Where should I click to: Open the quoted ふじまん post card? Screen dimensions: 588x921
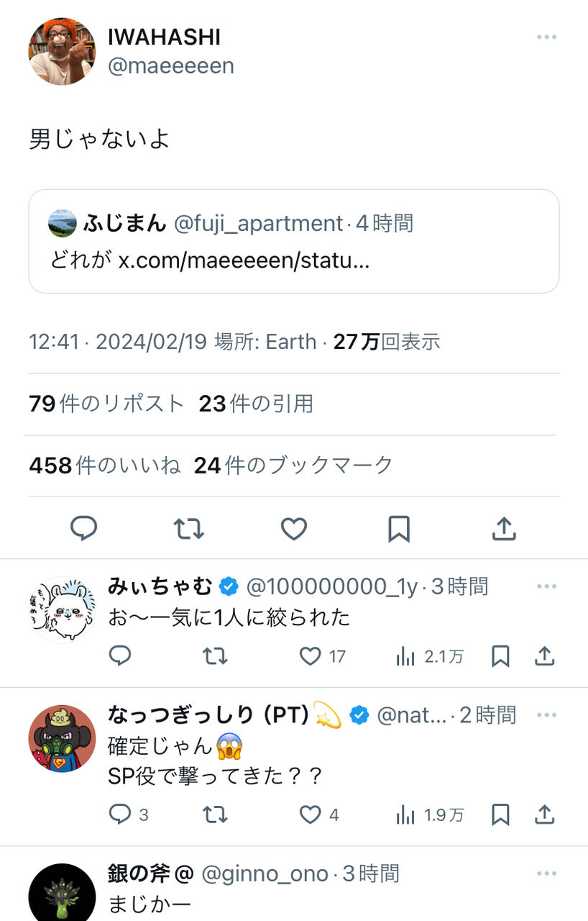(x=293, y=241)
